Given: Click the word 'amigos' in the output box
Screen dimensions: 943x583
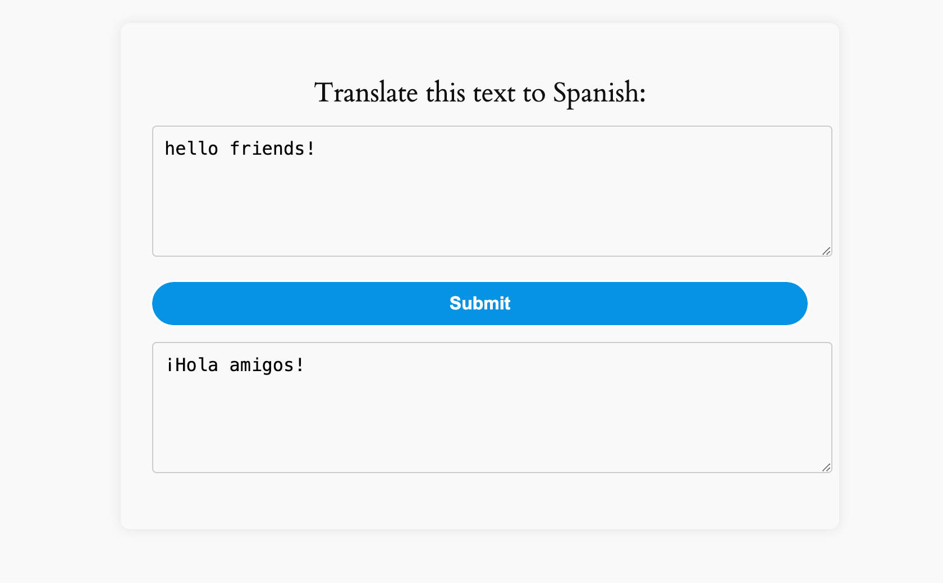Looking at the screenshot, I should point(262,365).
